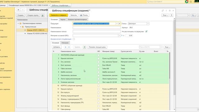
Task: Click the Записать button
Action: point(74,15)
